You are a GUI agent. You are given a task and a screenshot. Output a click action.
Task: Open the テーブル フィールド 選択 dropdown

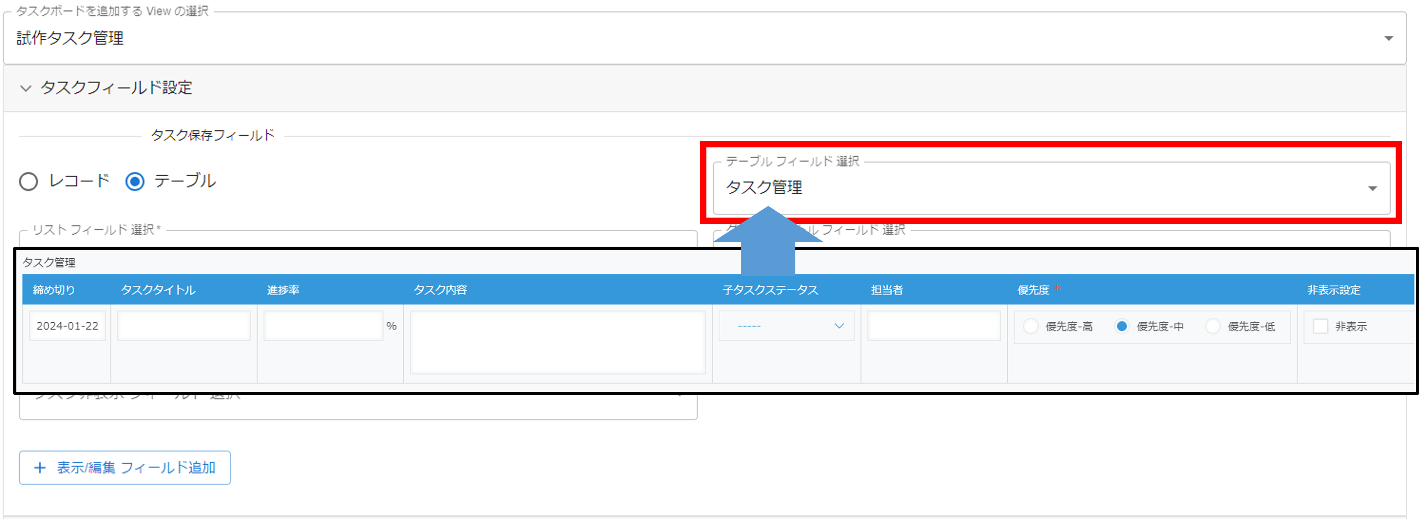[1051, 188]
